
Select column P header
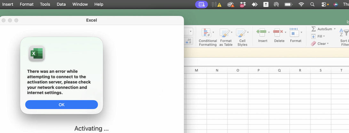tap(258, 70)
